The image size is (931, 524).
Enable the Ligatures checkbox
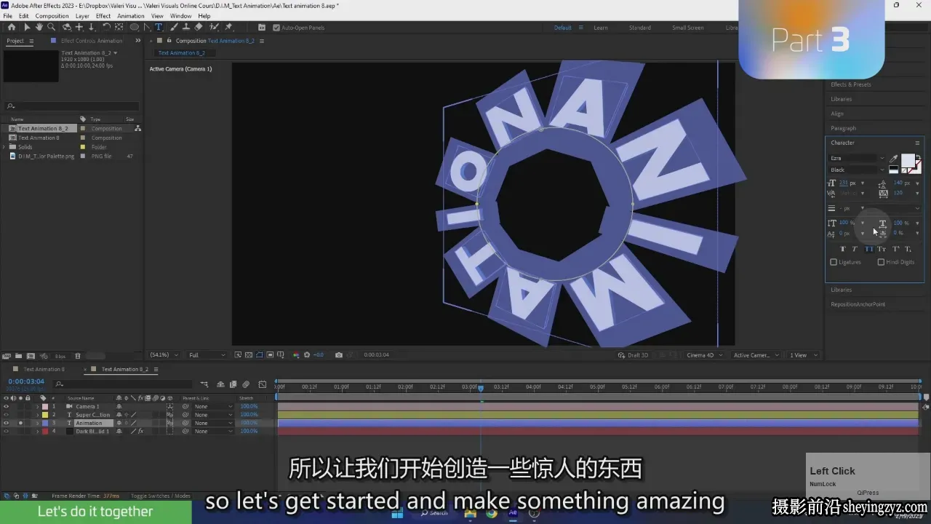click(x=834, y=262)
